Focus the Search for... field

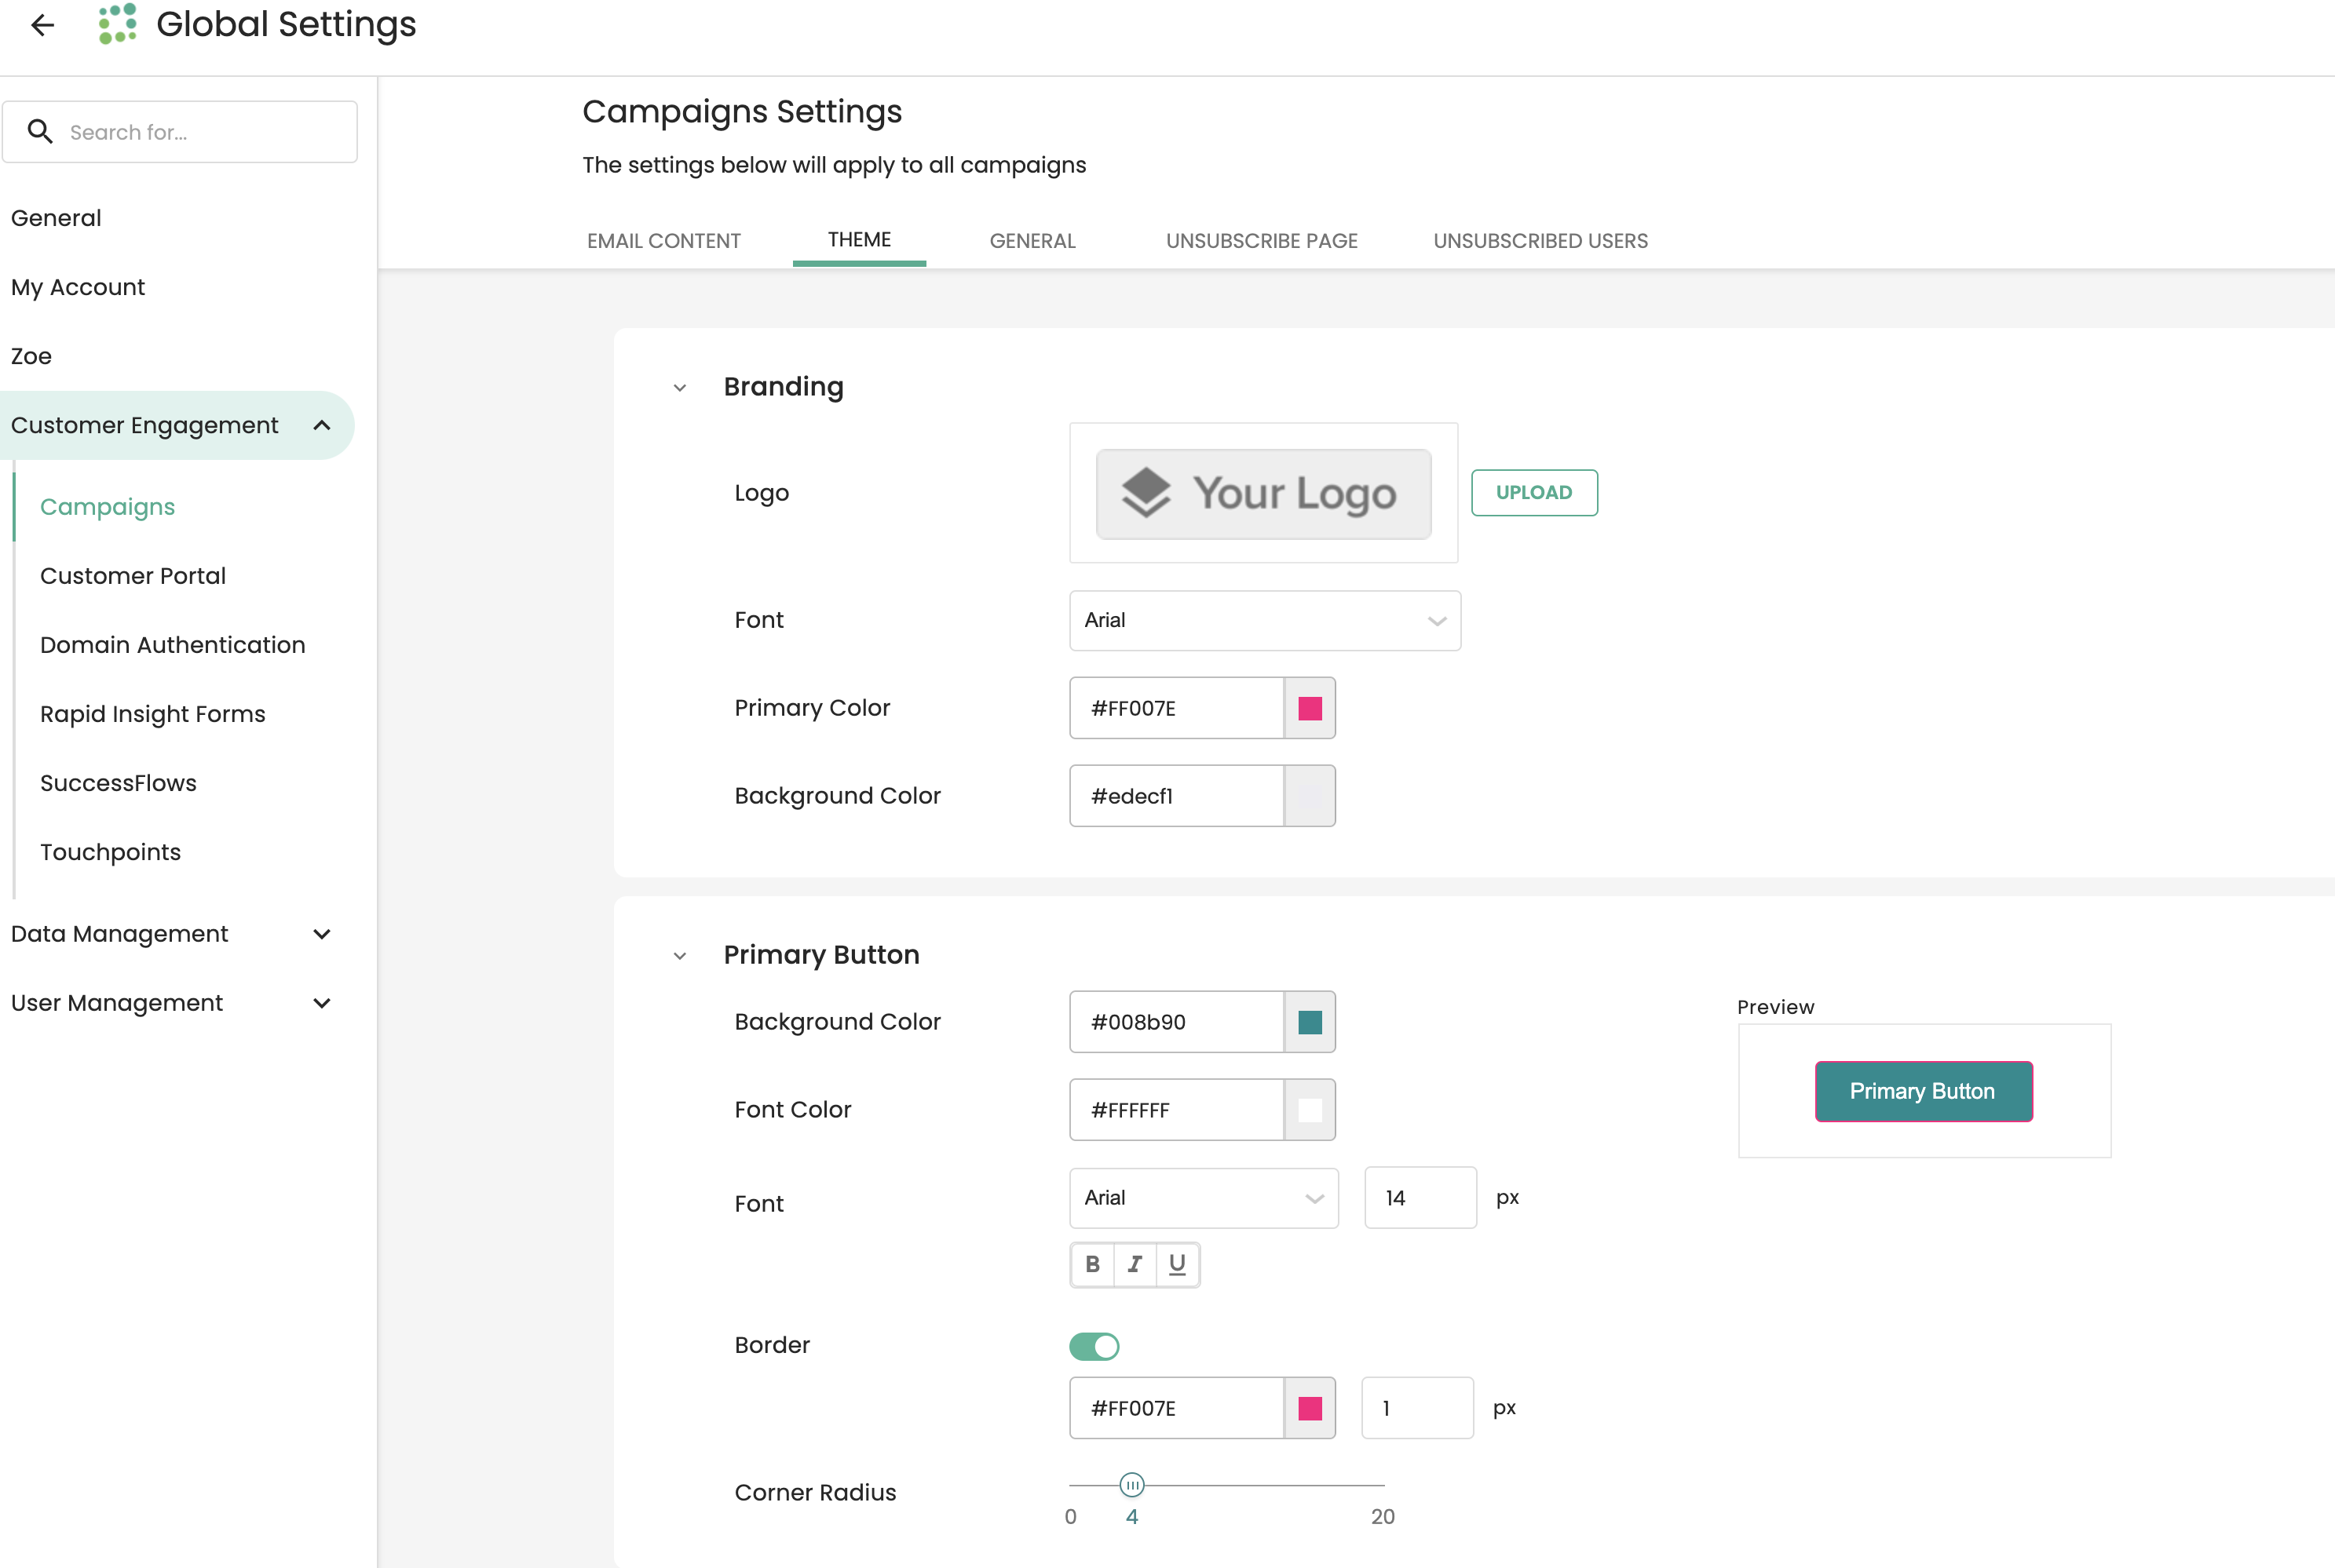[180, 131]
